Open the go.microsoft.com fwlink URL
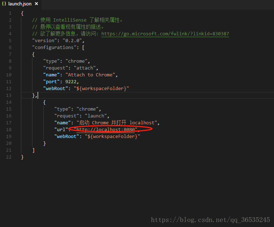This screenshot has width=274, height=227. (165, 34)
